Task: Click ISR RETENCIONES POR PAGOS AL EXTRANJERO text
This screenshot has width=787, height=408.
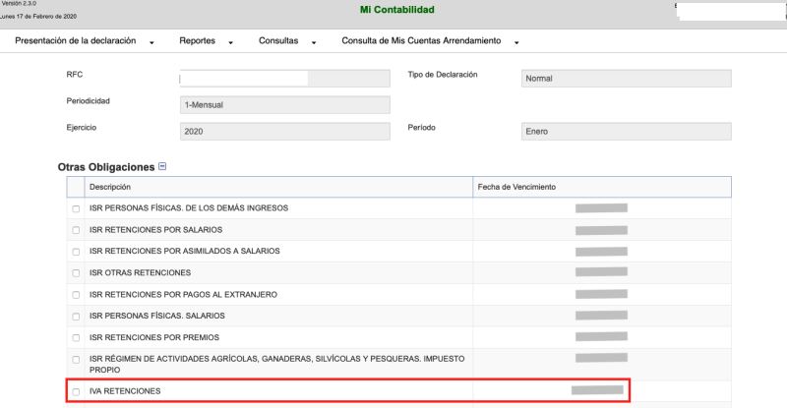Action: coord(183,295)
